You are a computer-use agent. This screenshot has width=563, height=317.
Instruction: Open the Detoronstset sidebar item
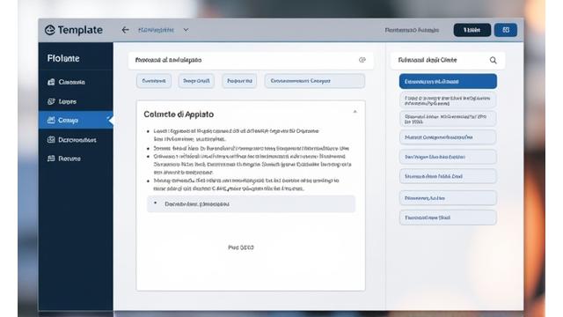pos(76,139)
